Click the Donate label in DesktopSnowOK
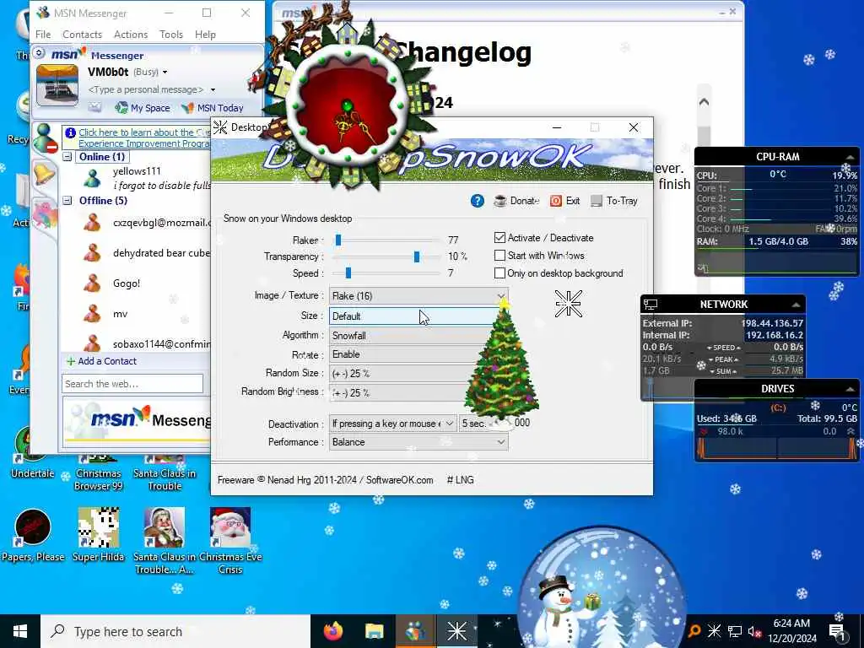 [x=525, y=201]
